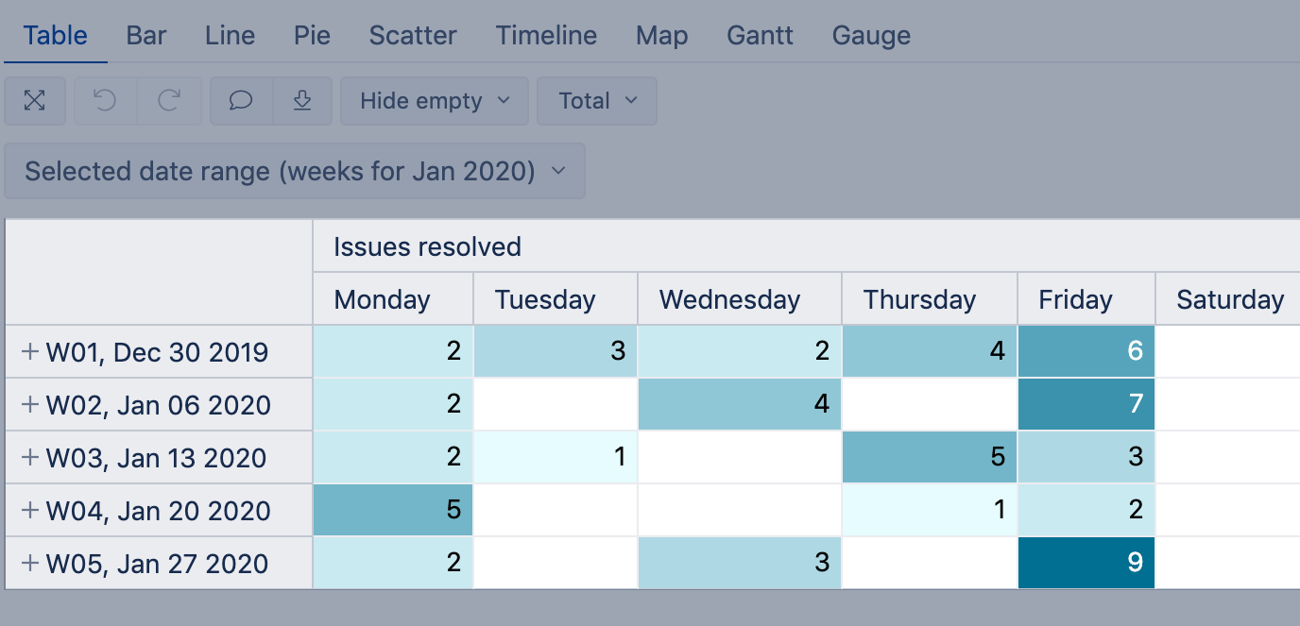Open the Total dropdown
The image size is (1300, 626).
(597, 101)
